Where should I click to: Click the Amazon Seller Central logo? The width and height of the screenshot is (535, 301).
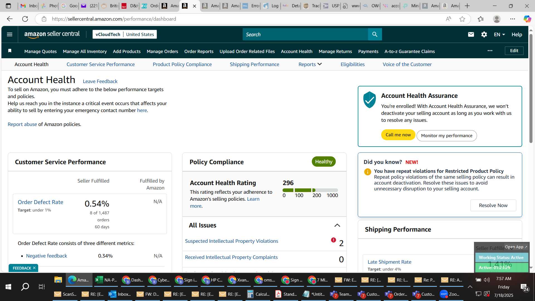[52, 34]
